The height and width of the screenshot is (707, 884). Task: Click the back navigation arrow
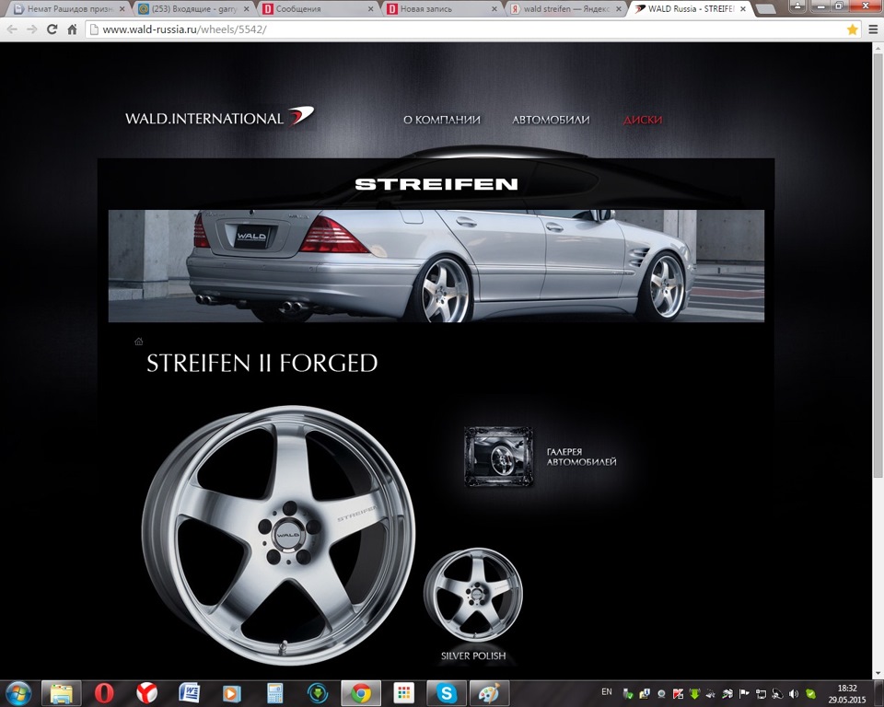[10, 29]
